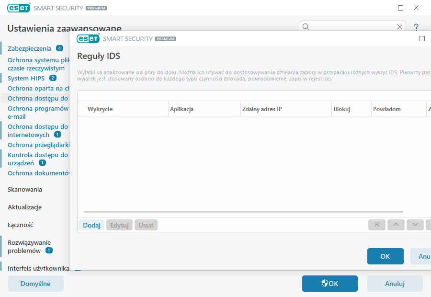This screenshot has height=297, width=431.
Task: Maximize the Reguły IDS dialog window
Action: tap(422, 38)
